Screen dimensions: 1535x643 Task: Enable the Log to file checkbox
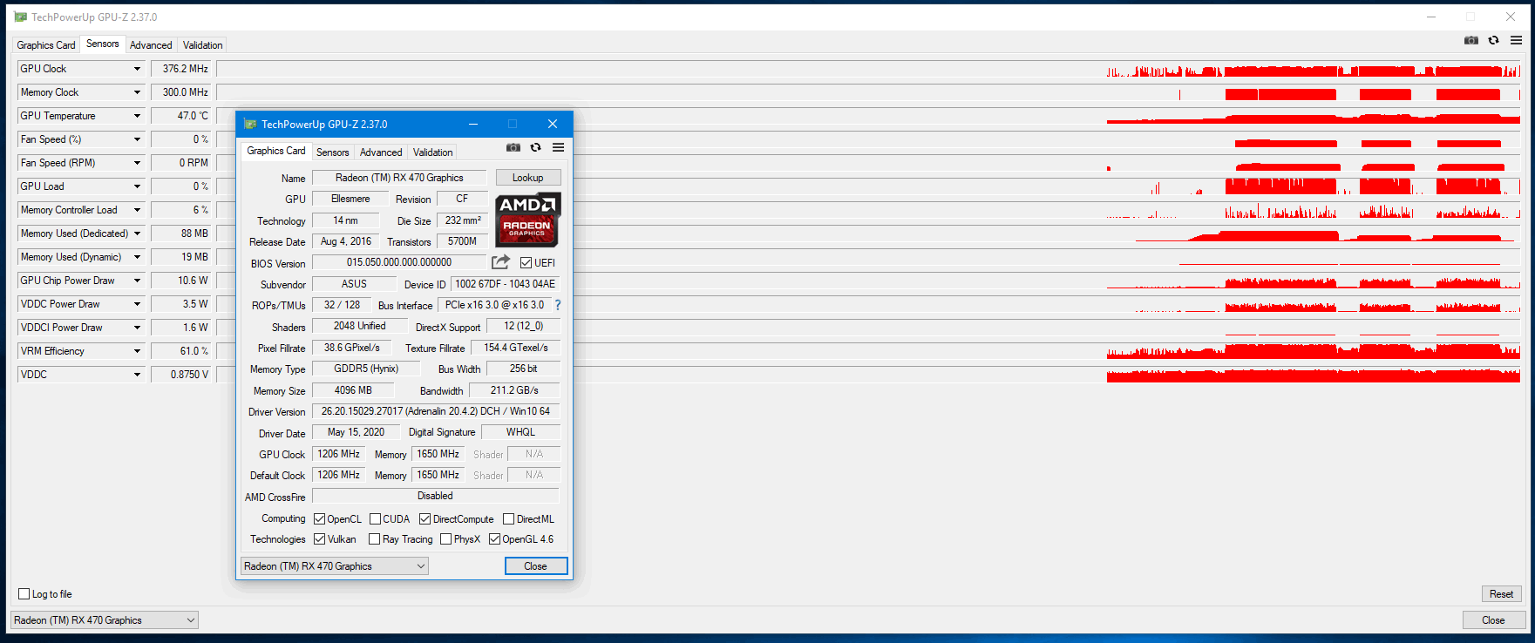coord(24,594)
